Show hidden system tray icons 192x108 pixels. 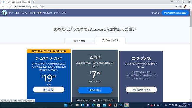[x=148, y=105]
